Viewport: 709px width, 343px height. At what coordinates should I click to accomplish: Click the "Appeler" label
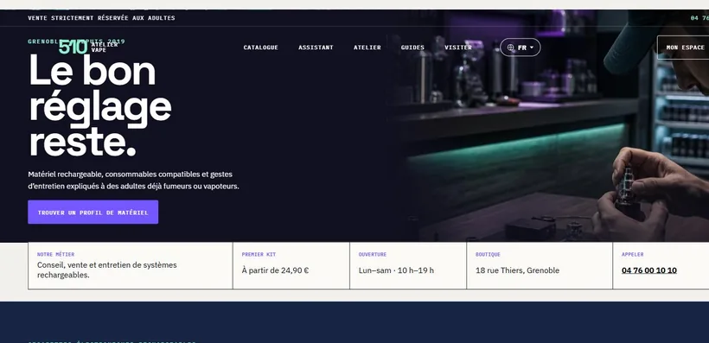[x=633, y=254]
